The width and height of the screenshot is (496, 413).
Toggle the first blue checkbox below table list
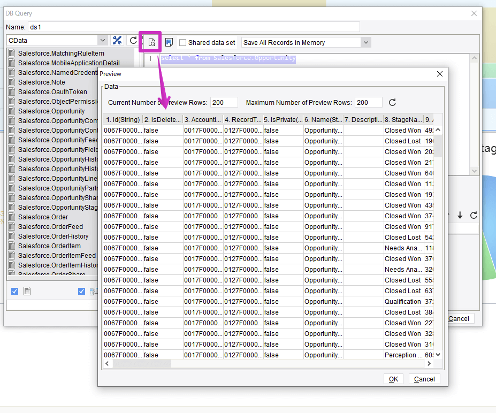[x=14, y=291]
